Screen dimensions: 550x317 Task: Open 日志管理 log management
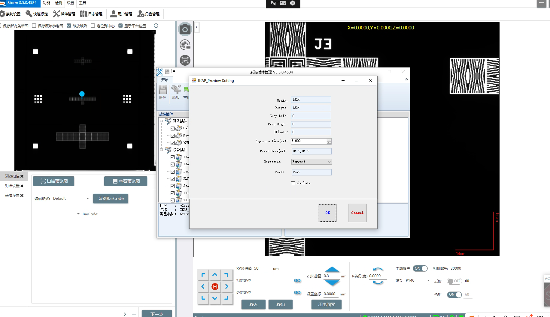[92, 14]
